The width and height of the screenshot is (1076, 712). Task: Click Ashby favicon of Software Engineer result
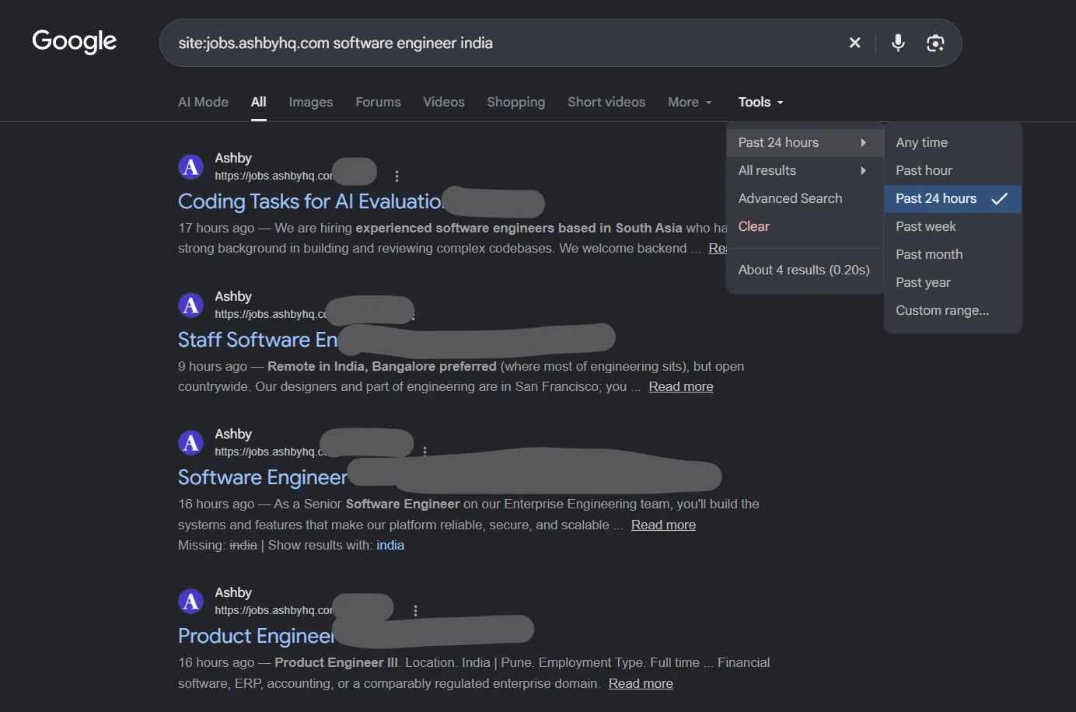[190, 442]
